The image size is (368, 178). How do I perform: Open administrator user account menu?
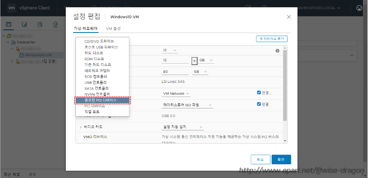tap(311, 8)
